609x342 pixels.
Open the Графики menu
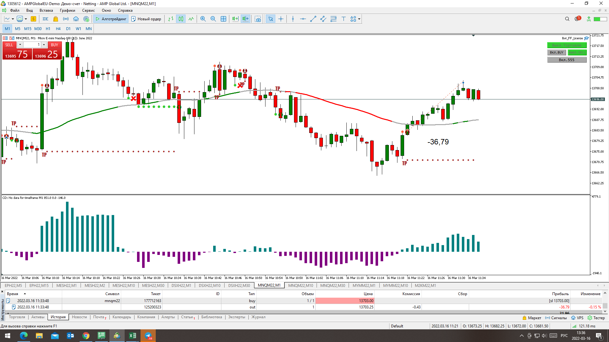(x=68, y=10)
